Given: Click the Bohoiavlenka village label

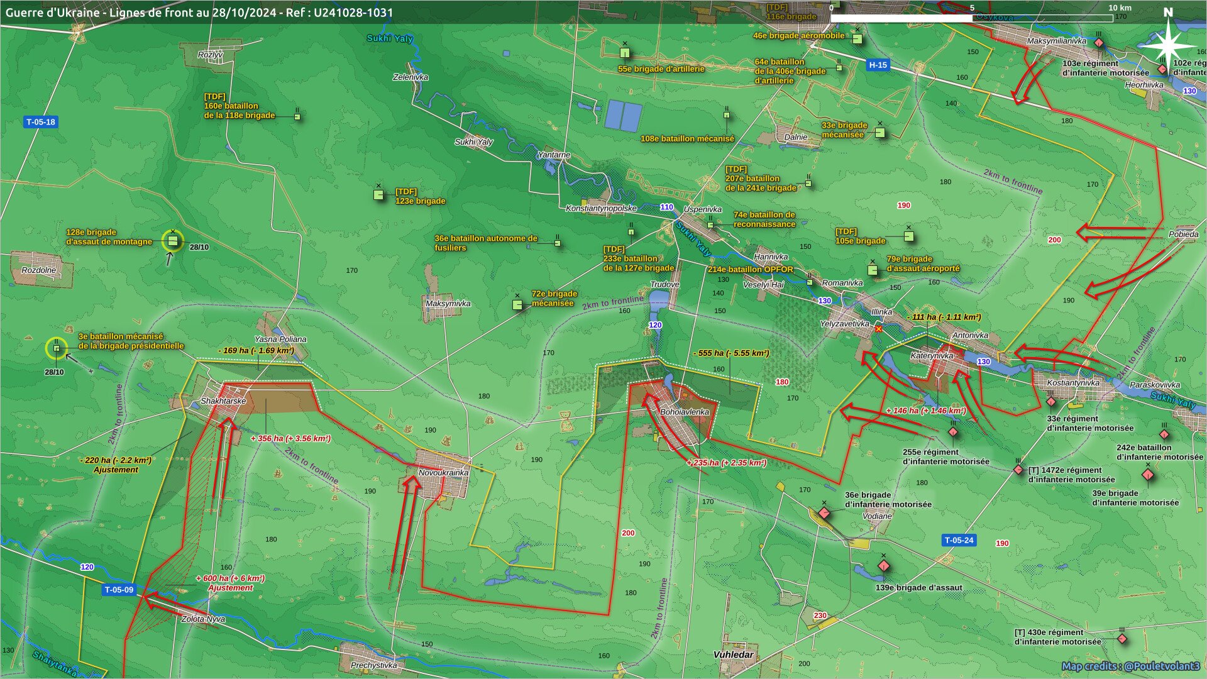Looking at the screenshot, I should coord(685,412).
